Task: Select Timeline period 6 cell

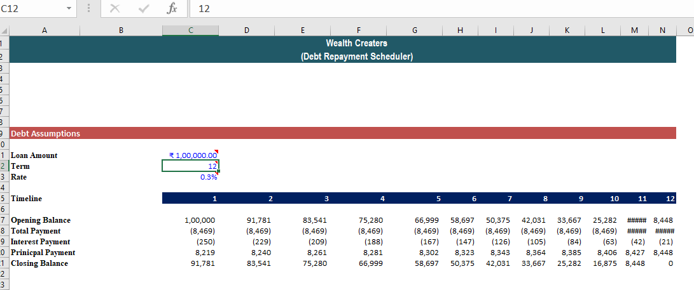Action: click(x=461, y=199)
